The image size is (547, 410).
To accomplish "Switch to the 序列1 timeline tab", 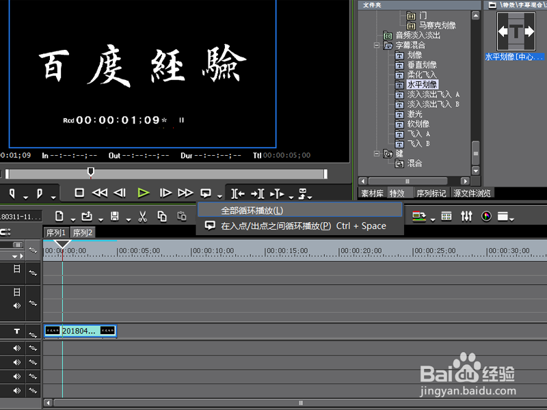I will (56, 232).
